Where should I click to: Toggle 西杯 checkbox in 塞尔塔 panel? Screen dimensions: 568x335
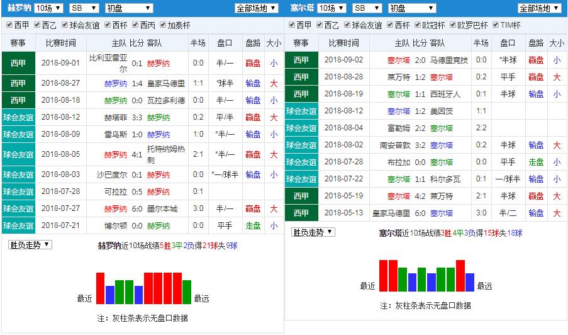pos(390,25)
